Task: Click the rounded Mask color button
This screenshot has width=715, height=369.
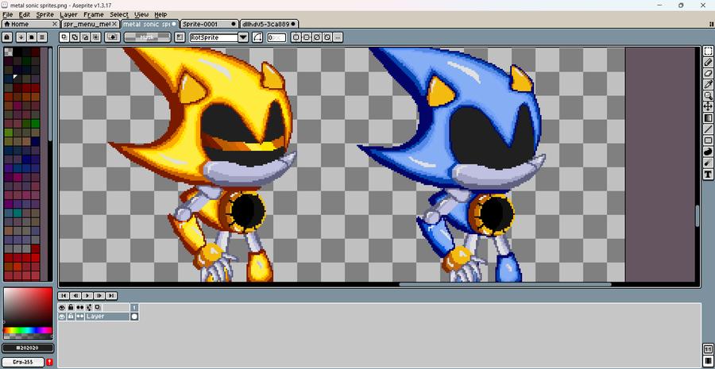Action: 147,37
